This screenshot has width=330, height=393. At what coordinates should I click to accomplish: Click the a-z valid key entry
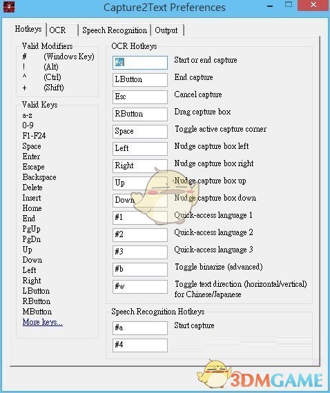coord(27,115)
